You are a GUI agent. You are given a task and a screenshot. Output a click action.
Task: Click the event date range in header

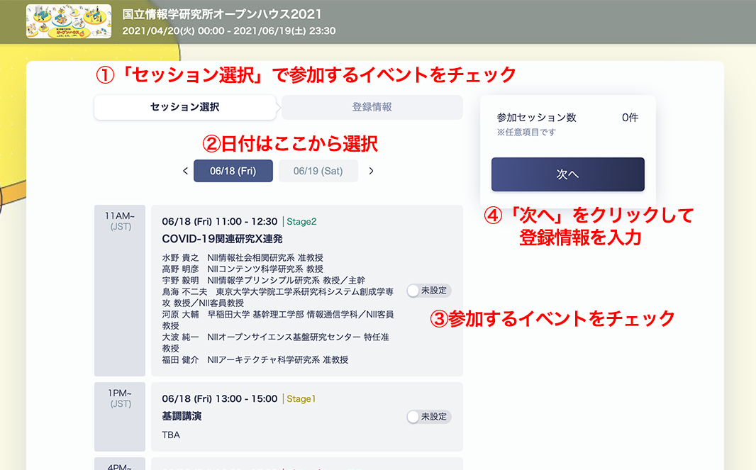(229, 31)
